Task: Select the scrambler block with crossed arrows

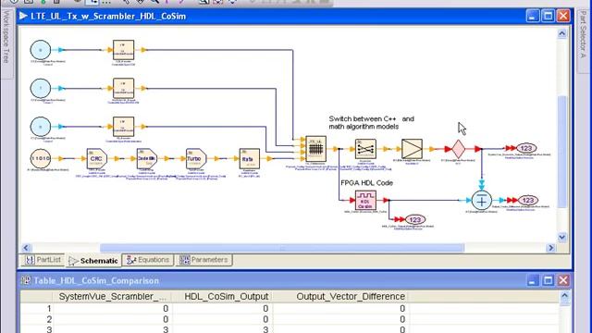Action: click(x=365, y=149)
